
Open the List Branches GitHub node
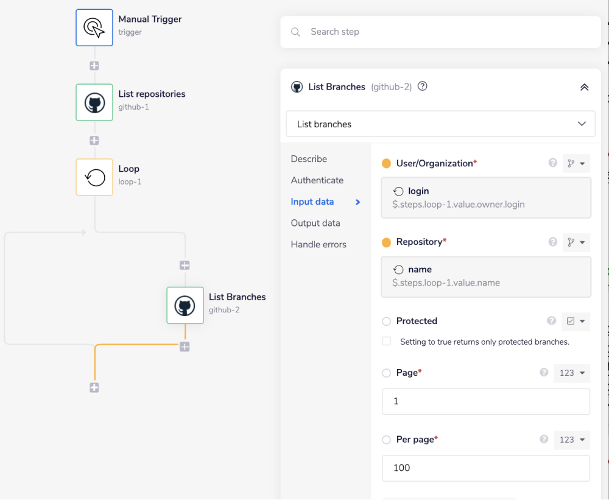tap(185, 305)
